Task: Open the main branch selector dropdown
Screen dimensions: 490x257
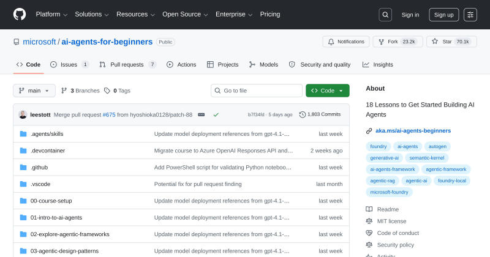Action: 34,91
